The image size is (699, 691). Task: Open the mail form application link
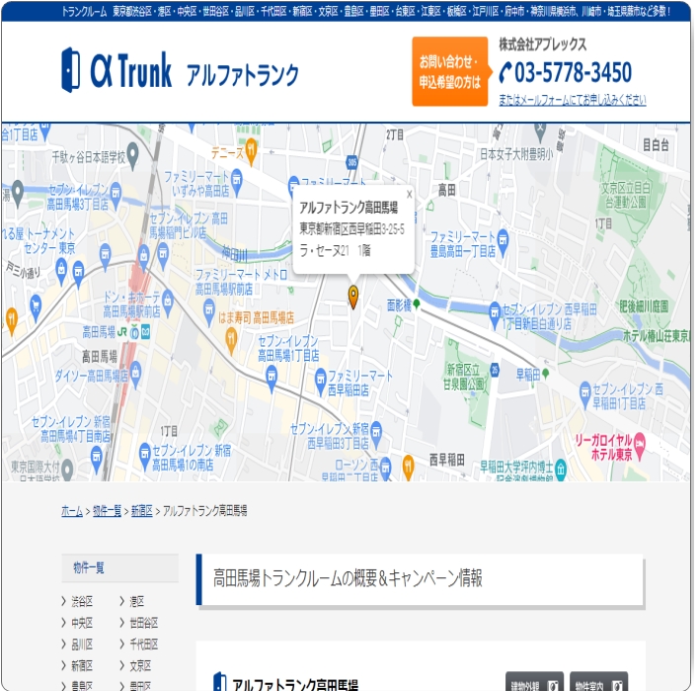(572, 100)
